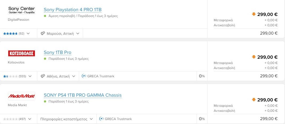
Task: Expand the Media Markt (497) ratings dropdown
Action: click(x=30, y=119)
